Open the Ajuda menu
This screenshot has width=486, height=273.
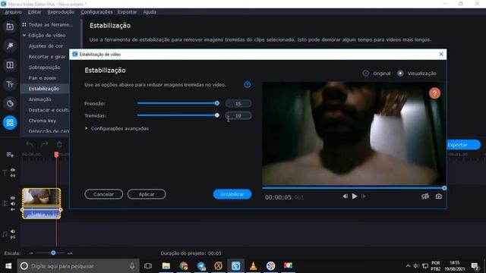click(x=150, y=12)
